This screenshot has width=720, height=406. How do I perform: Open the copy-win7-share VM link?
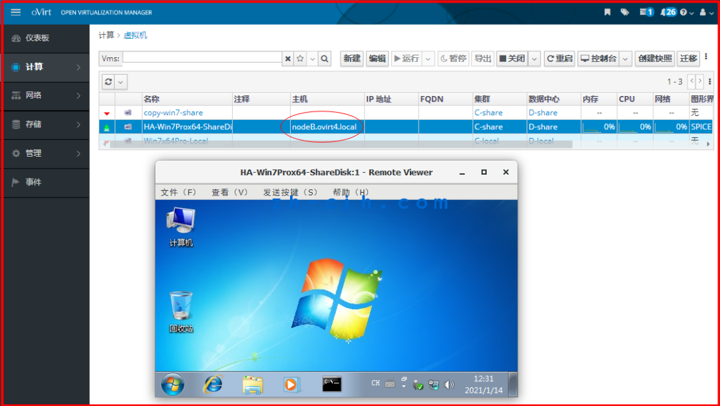click(x=173, y=113)
